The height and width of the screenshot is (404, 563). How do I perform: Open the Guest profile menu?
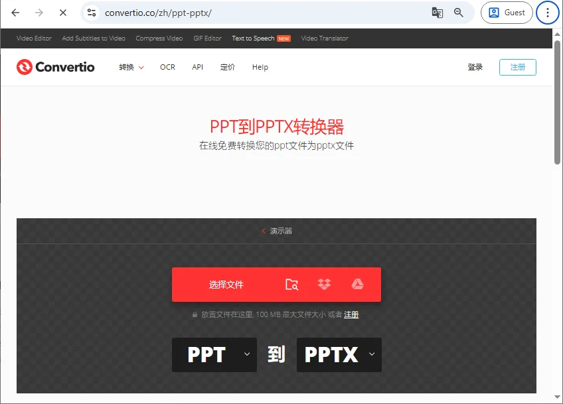(507, 13)
